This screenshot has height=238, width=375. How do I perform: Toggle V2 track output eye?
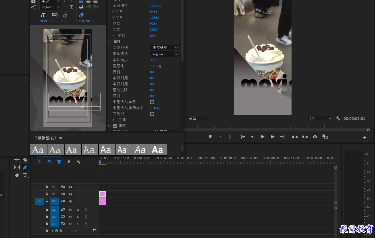[70, 194]
